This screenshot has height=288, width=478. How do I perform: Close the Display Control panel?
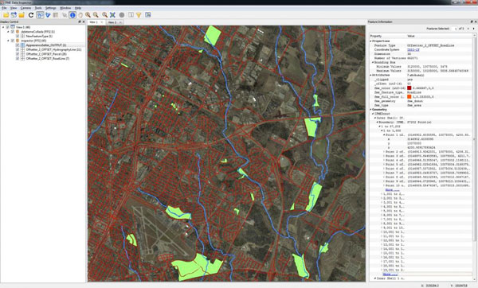point(84,22)
